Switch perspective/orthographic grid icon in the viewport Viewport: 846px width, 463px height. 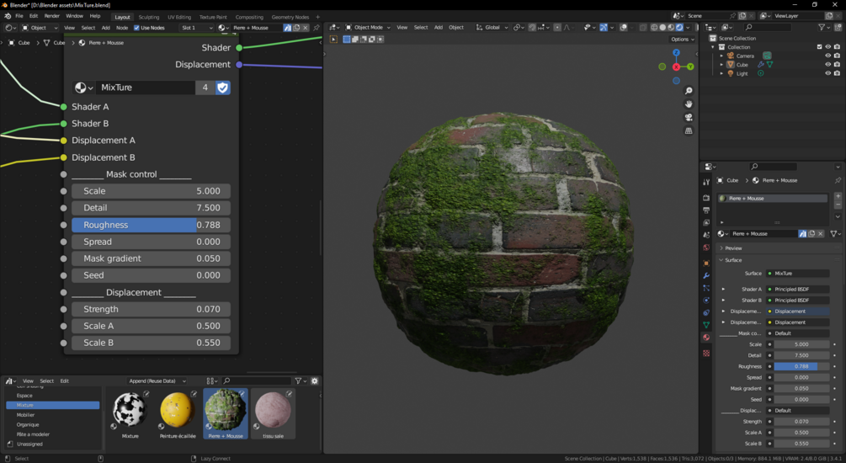click(x=689, y=130)
